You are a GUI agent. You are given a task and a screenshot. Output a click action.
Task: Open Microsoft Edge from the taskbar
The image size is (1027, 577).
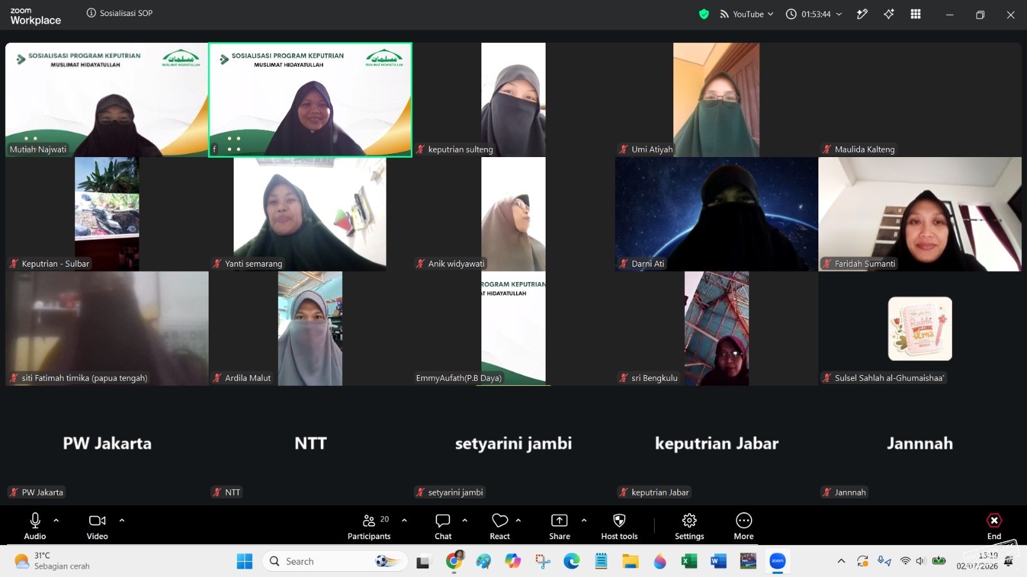coord(571,561)
